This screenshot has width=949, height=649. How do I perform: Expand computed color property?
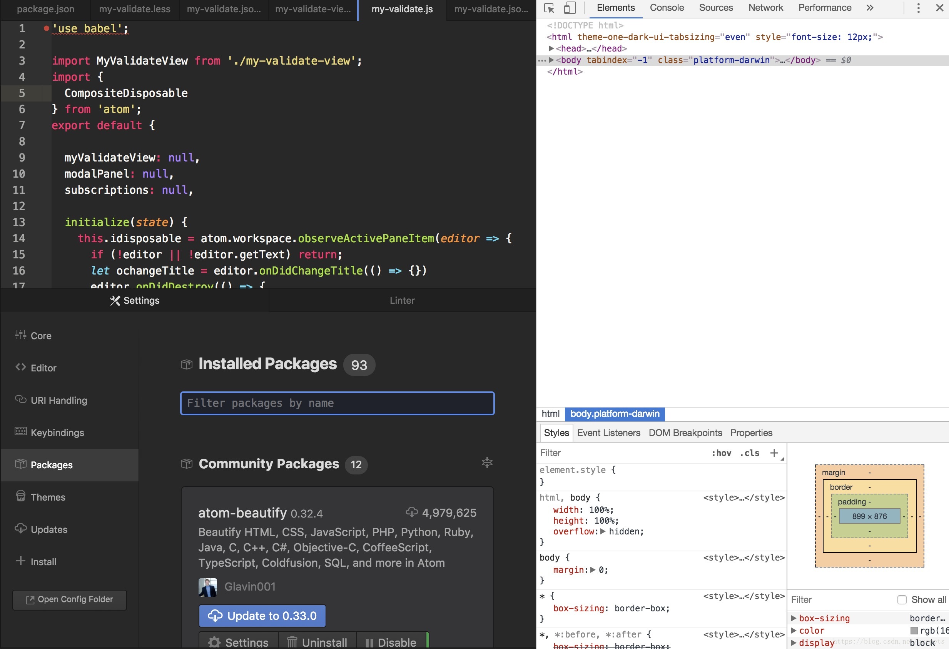[794, 631]
